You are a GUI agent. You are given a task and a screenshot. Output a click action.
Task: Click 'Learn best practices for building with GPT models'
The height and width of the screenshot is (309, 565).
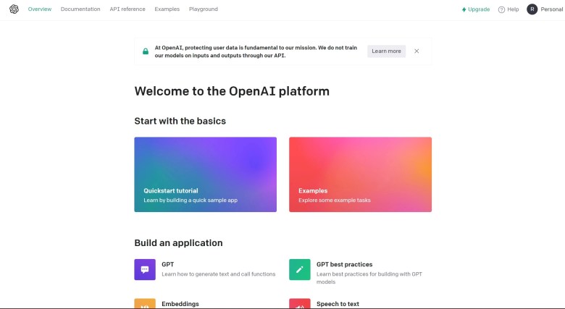click(x=369, y=278)
